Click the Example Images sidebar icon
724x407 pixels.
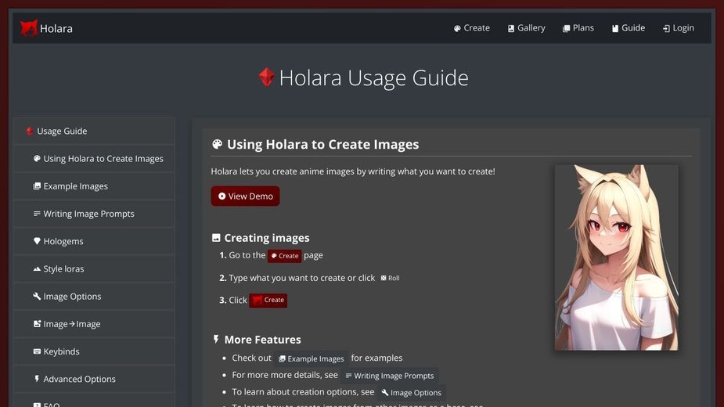(37, 186)
